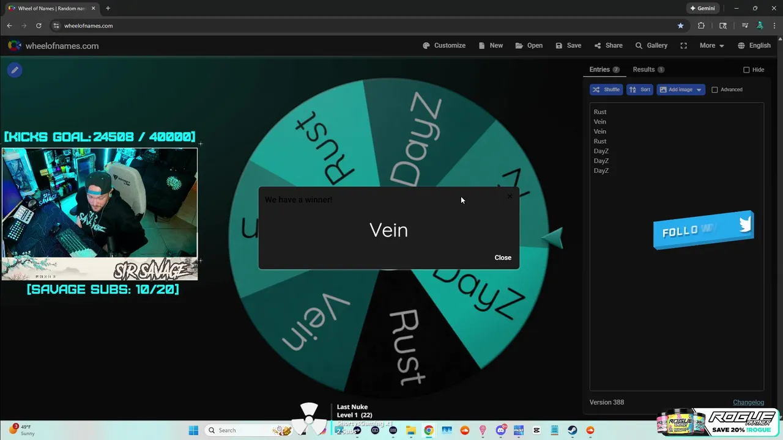Dismiss winner dialog using the X icon
The width and height of the screenshot is (783, 440).
[x=510, y=197]
